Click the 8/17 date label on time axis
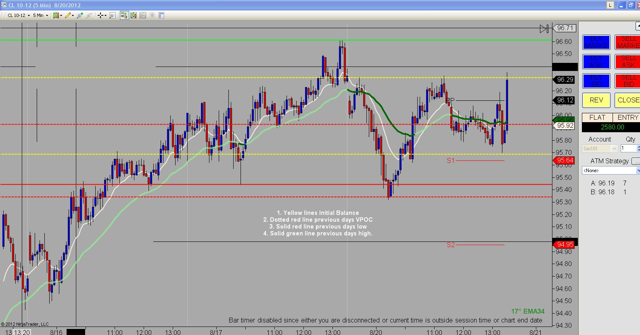Screen dimensions: 640x335 pos(216,332)
